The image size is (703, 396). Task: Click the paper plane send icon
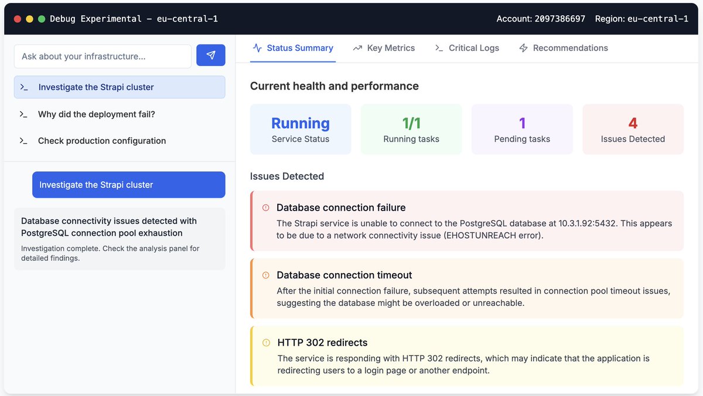pos(210,56)
